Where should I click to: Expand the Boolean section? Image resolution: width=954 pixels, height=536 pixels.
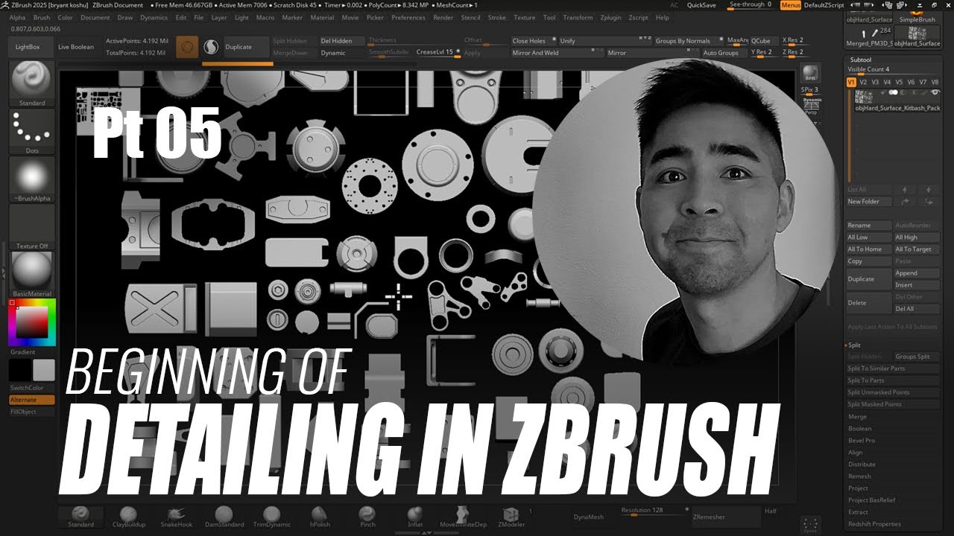coord(859,429)
